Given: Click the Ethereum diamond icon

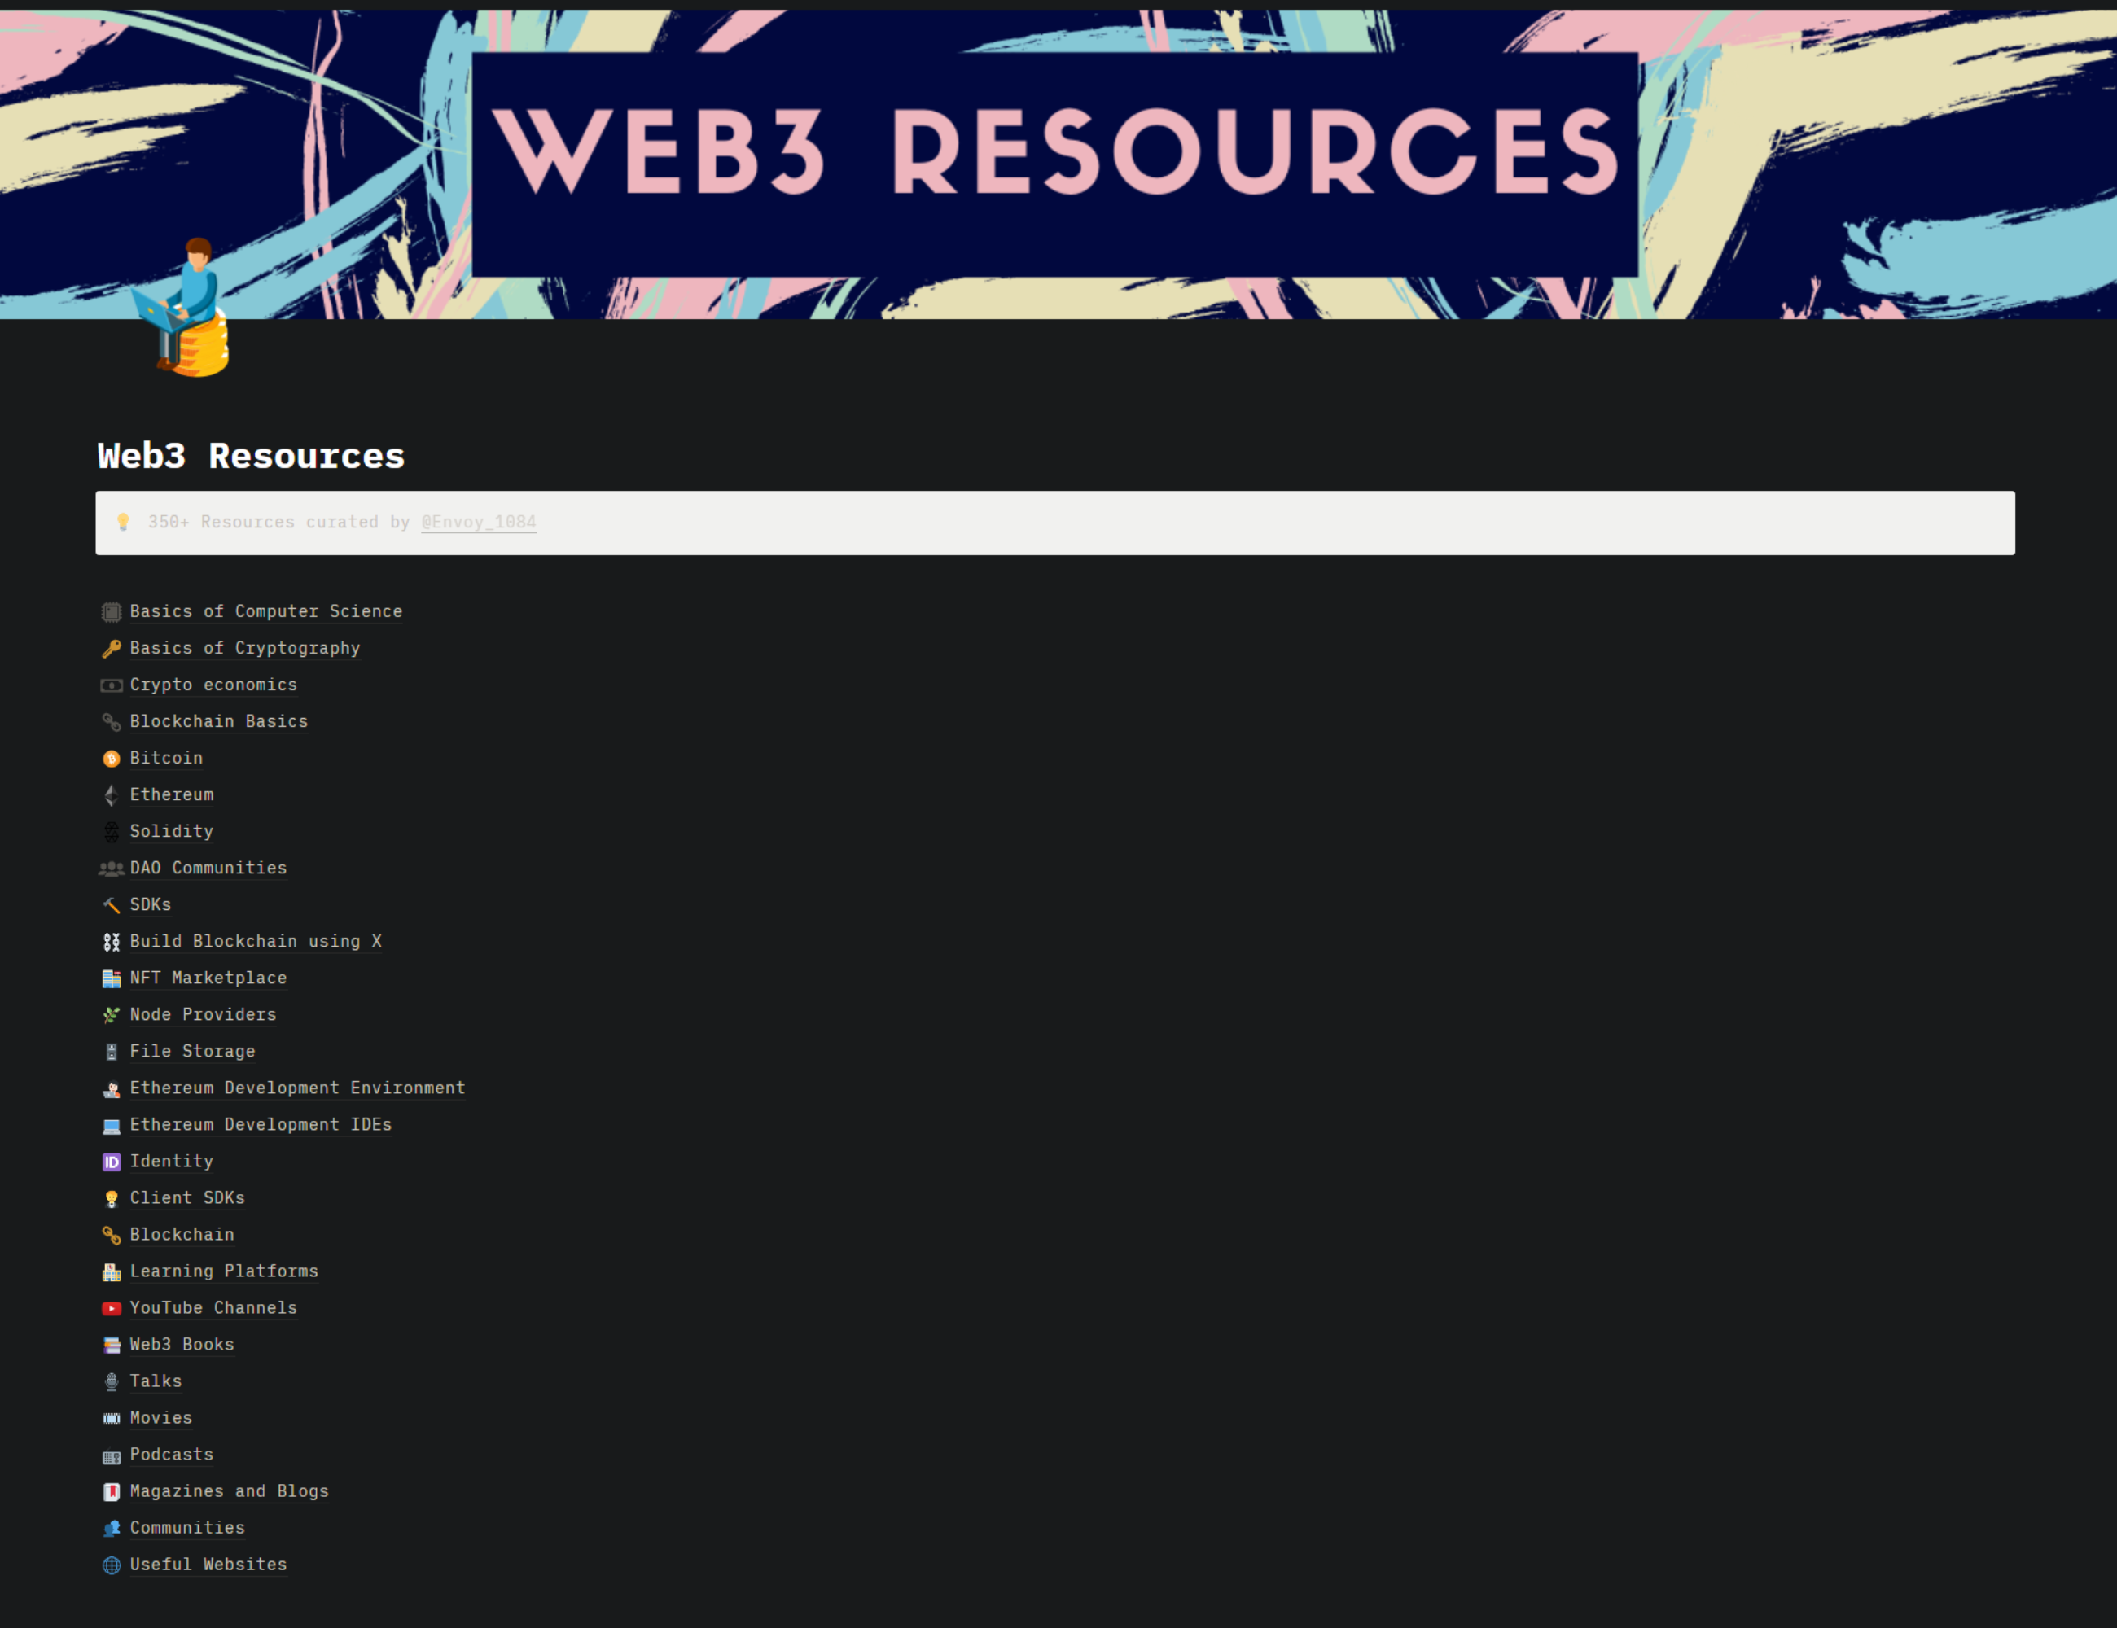Looking at the screenshot, I should pos(112,794).
